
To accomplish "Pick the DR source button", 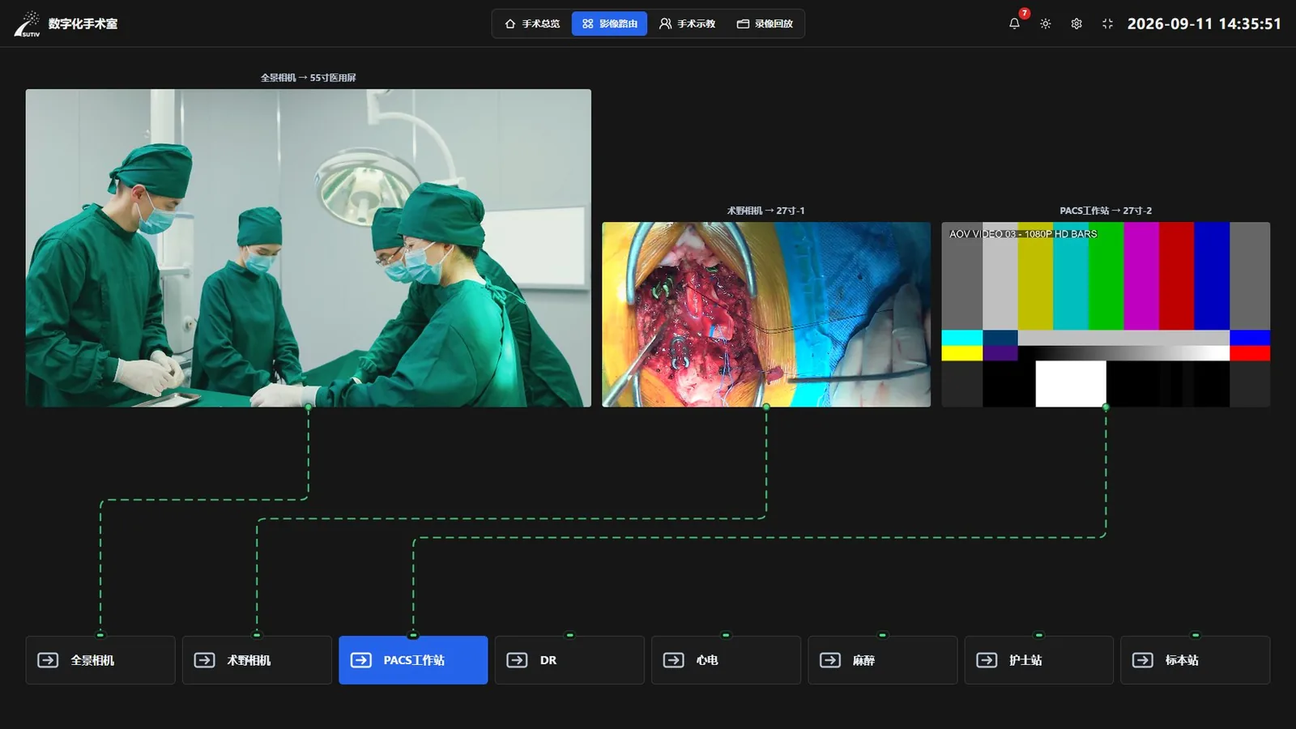I will point(569,660).
